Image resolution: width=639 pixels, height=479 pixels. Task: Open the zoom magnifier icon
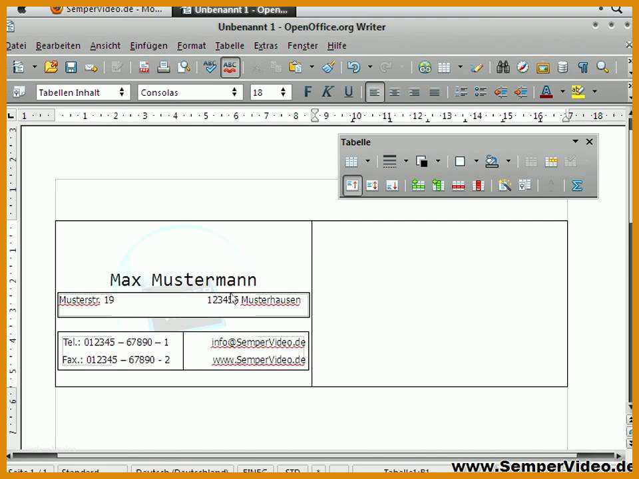603,67
